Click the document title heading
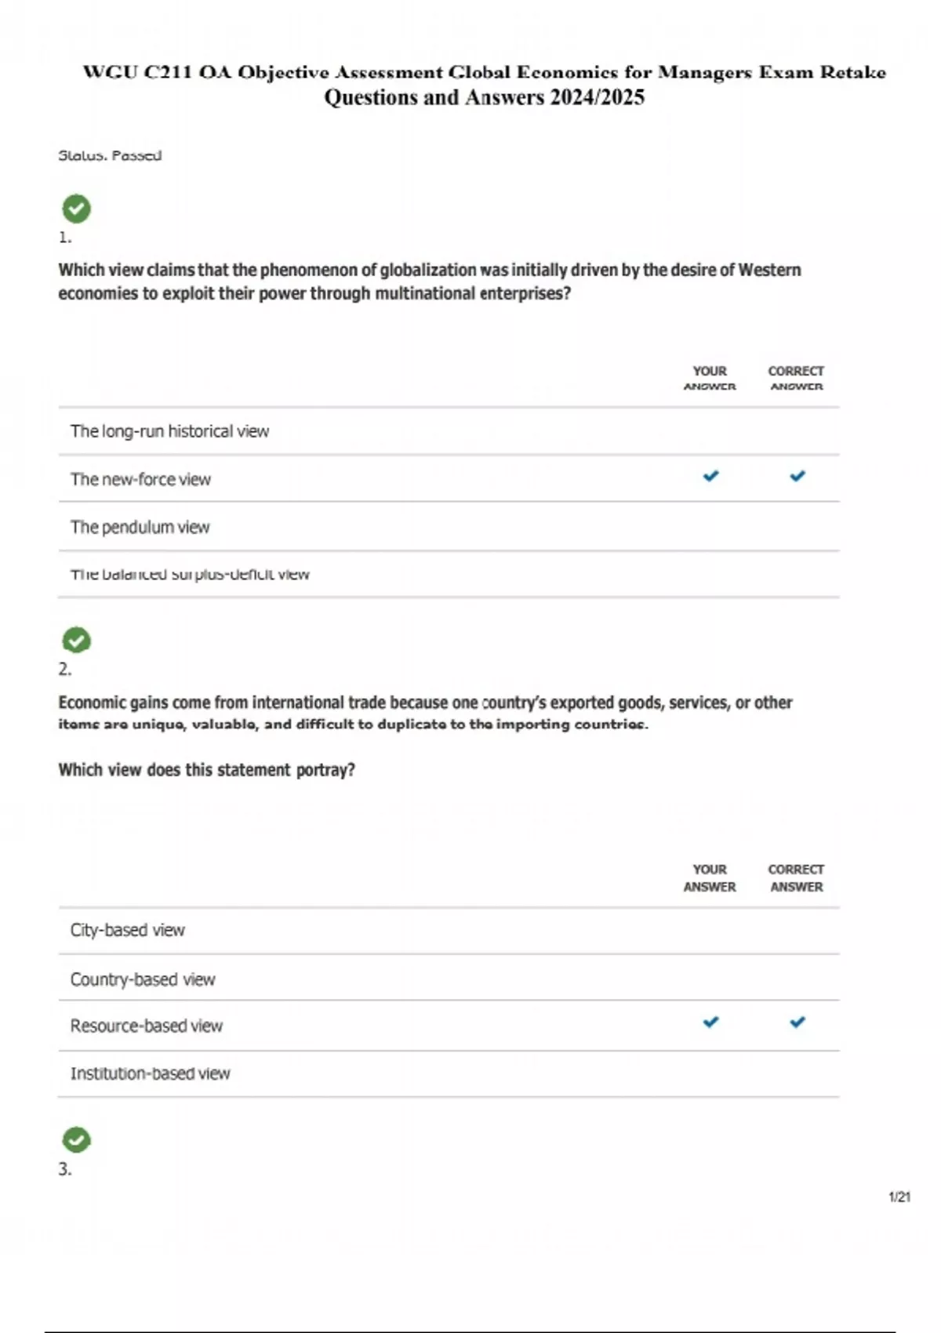Viewport: 941px width, 1333px height. [484, 72]
